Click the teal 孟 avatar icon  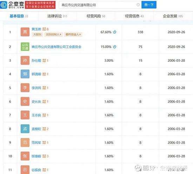(25, 129)
